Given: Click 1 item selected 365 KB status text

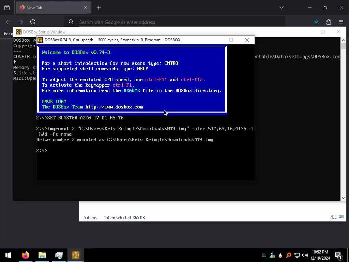Looking at the screenshot, I should [x=124, y=218].
